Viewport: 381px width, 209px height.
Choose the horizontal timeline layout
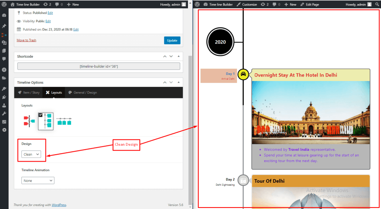click(64, 121)
